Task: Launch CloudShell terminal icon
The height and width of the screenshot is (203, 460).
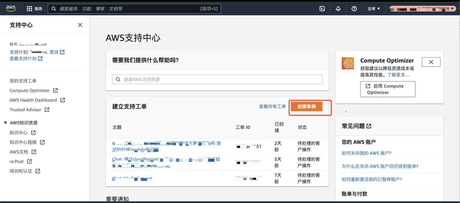Action: (x=322, y=9)
